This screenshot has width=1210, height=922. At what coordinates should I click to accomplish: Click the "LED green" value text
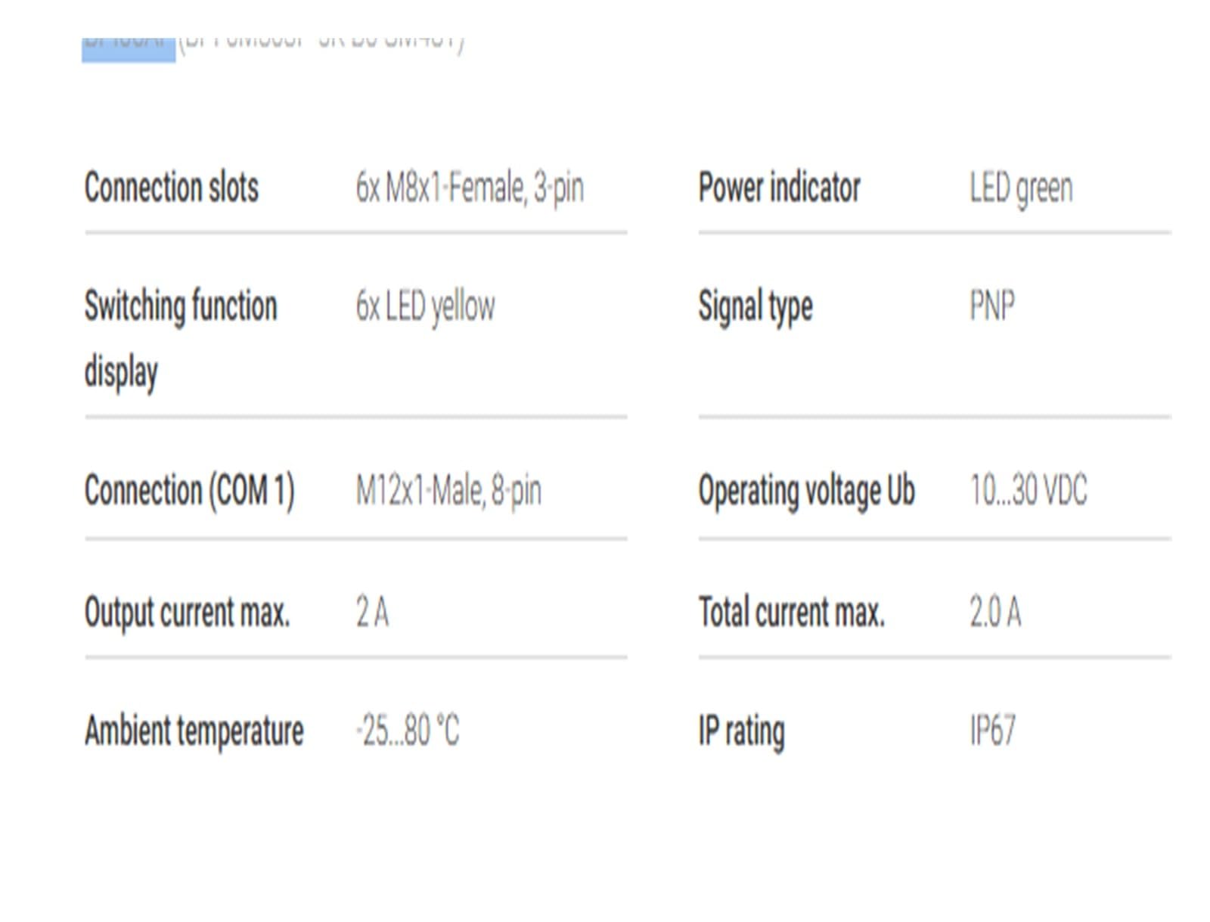1021,188
